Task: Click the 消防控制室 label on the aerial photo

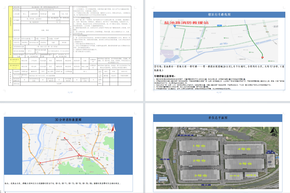Action: pyautogui.click(x=186, y=135)
